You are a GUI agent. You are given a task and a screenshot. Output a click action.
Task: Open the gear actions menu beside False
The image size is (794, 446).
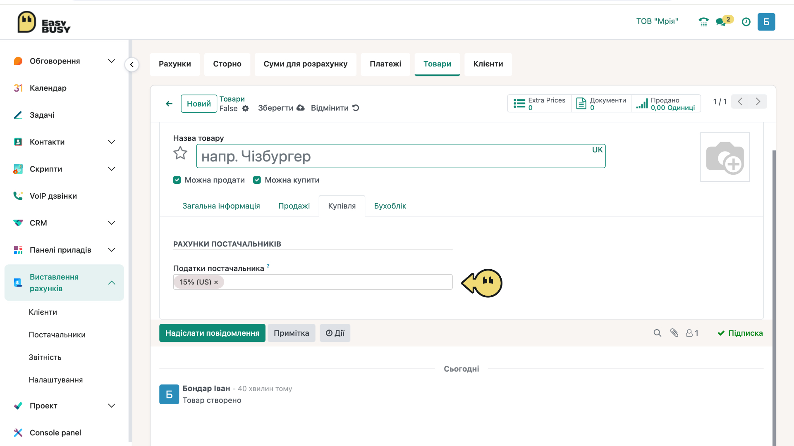tap(246, 108)
